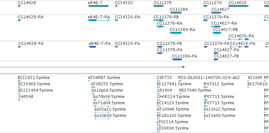Screen dimensions: 269x133
Task: Click the 421995 EST label
Action: click(x=255, y=78)
